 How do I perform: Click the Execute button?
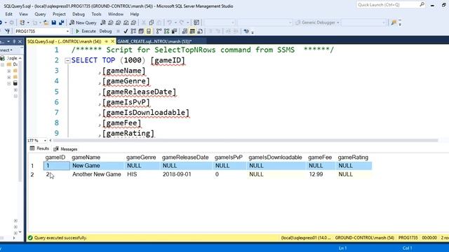click(86, 31)
